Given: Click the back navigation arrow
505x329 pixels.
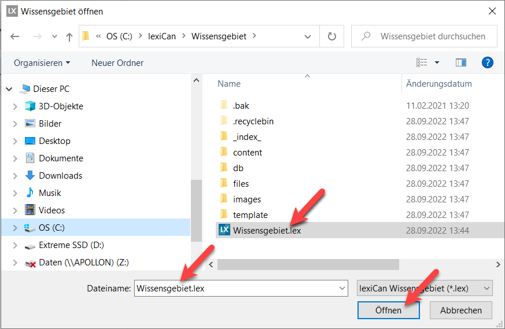Looking at the screenshot, I should 15,36.
